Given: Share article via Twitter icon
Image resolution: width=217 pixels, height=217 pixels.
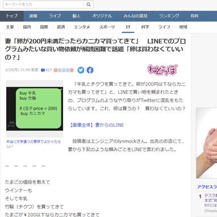Looking at the screenshot, I should [x=81, y=70].
